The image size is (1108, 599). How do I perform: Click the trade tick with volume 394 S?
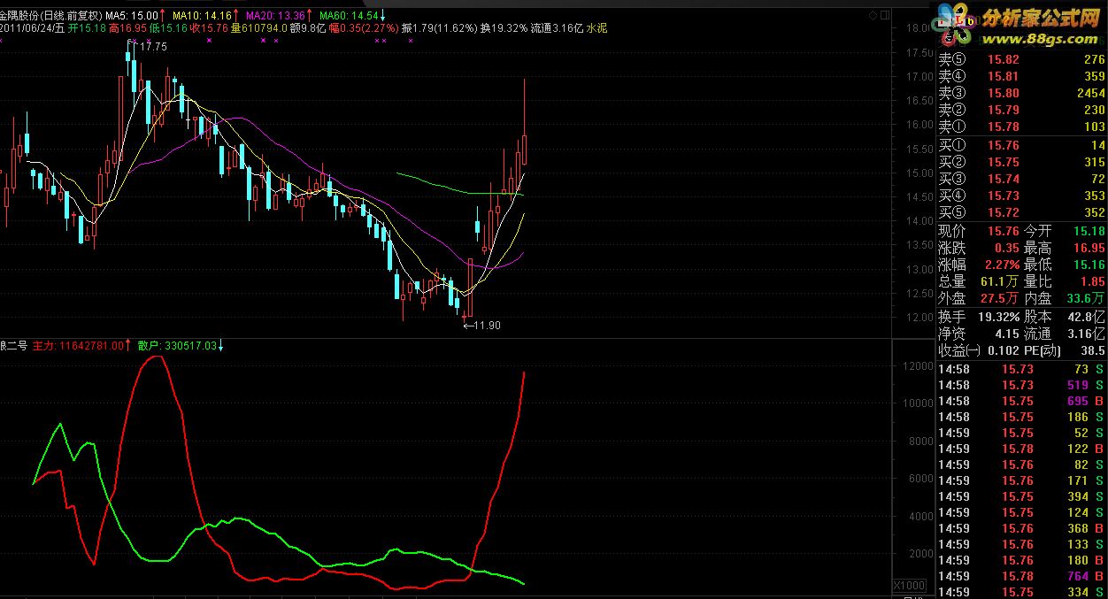1022,496
